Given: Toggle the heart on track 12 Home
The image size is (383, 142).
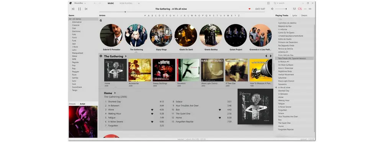Looking at the screenshot, I should pyautogui.click(x=219, y=118).
